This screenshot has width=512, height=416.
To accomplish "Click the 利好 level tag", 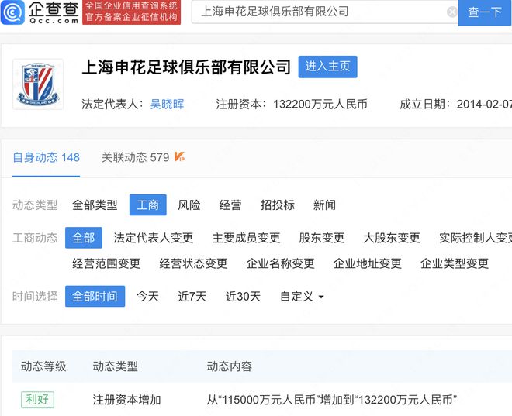I will (37, 400).
